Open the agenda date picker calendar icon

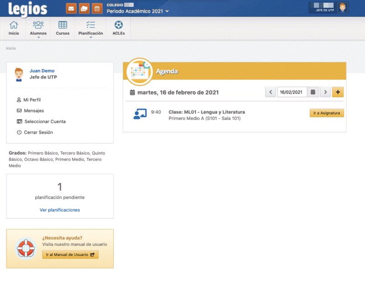(x=313, y=92)
